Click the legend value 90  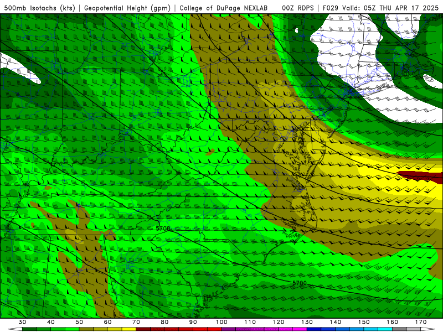coord(193,322)
